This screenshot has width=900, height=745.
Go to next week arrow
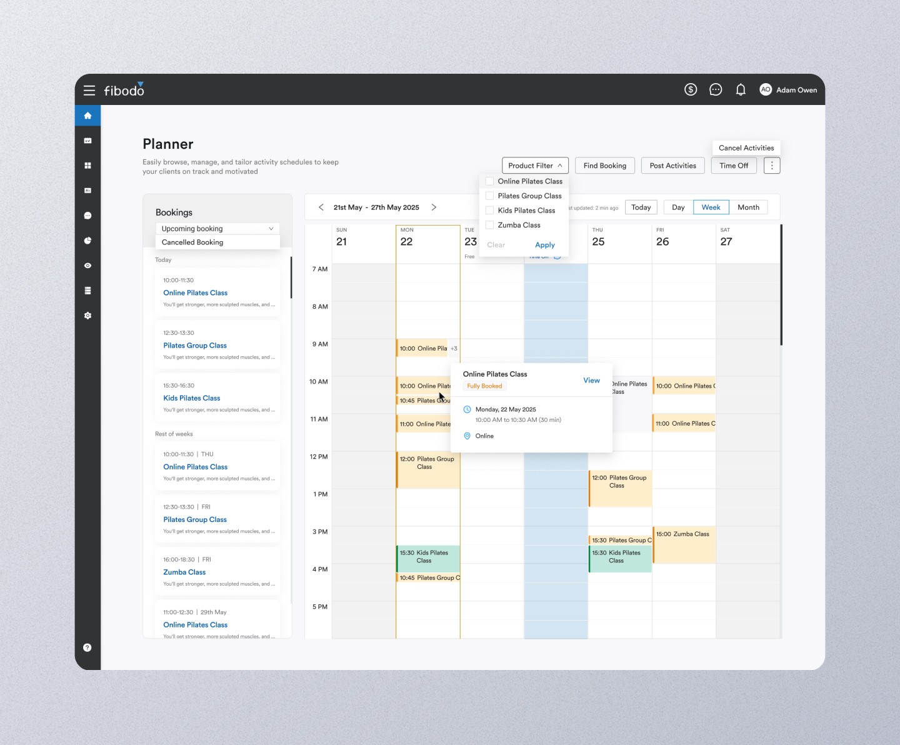click(x=434, y=207)
